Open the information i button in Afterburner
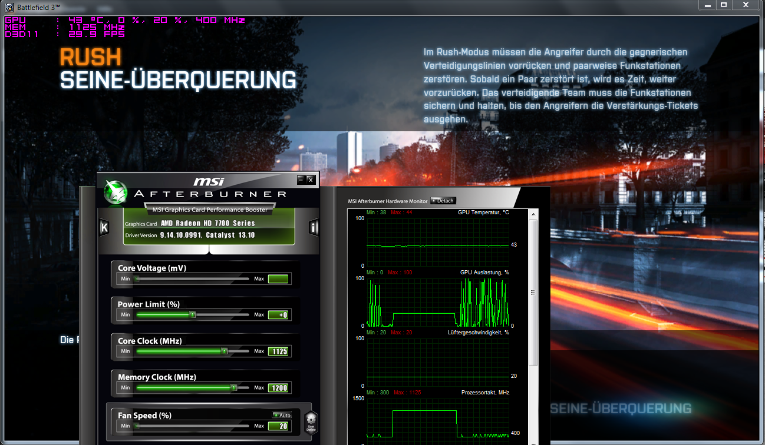 (x=314, y=228)
